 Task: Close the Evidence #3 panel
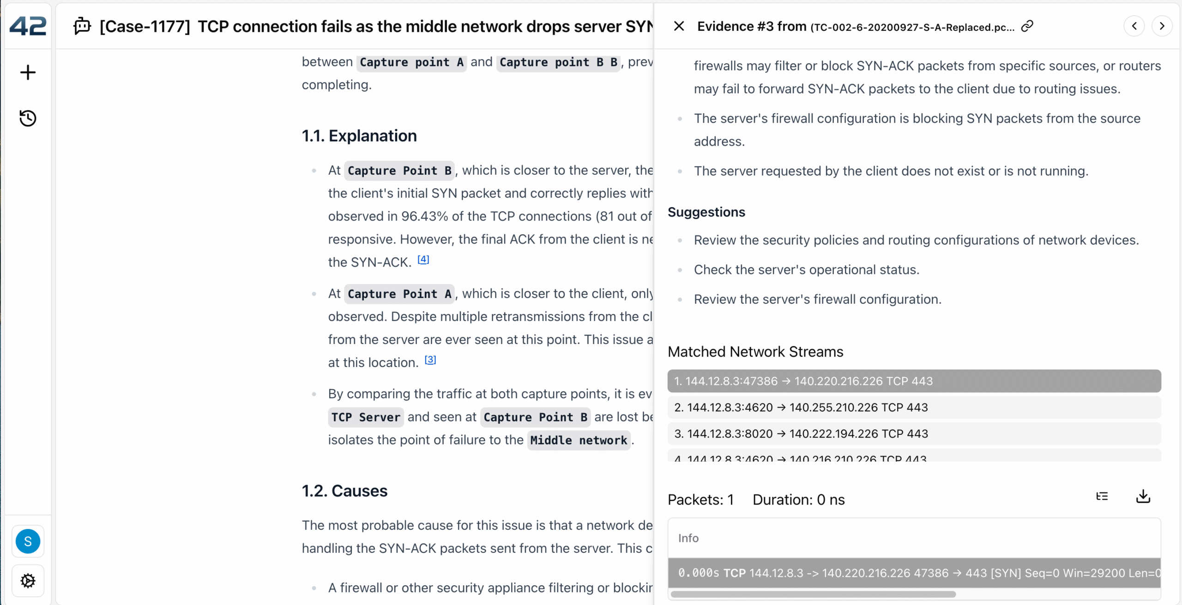coord(679,26)
